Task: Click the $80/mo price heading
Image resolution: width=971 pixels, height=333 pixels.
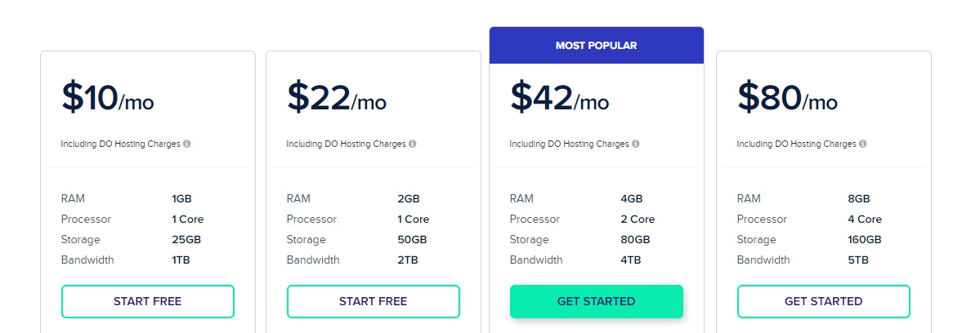Action: coord(787,98)
